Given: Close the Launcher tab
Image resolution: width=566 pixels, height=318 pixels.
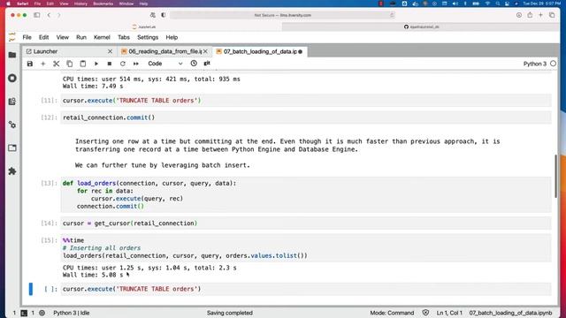Looking at the screenshot, I should (x=110, y=51).
